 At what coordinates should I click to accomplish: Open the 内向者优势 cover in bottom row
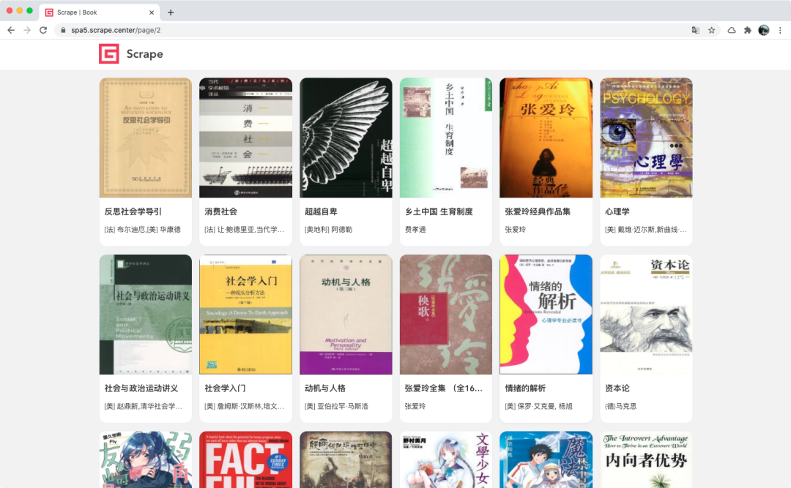click(x=646, y=459)
